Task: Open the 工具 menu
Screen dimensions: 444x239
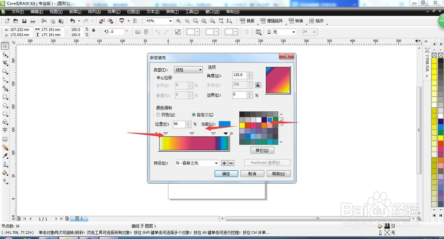Action: (x=192, y=12)
